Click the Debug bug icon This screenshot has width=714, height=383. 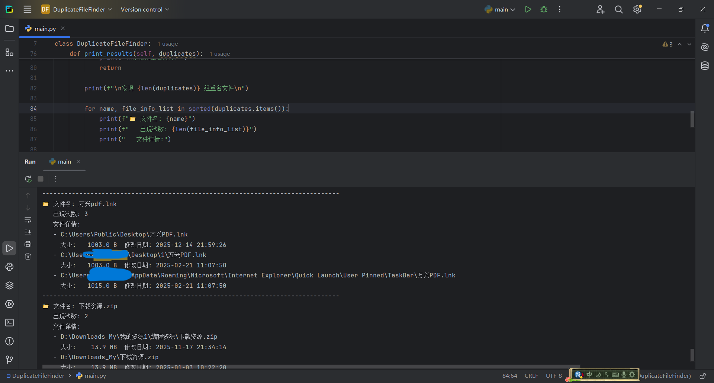(544, 9)
